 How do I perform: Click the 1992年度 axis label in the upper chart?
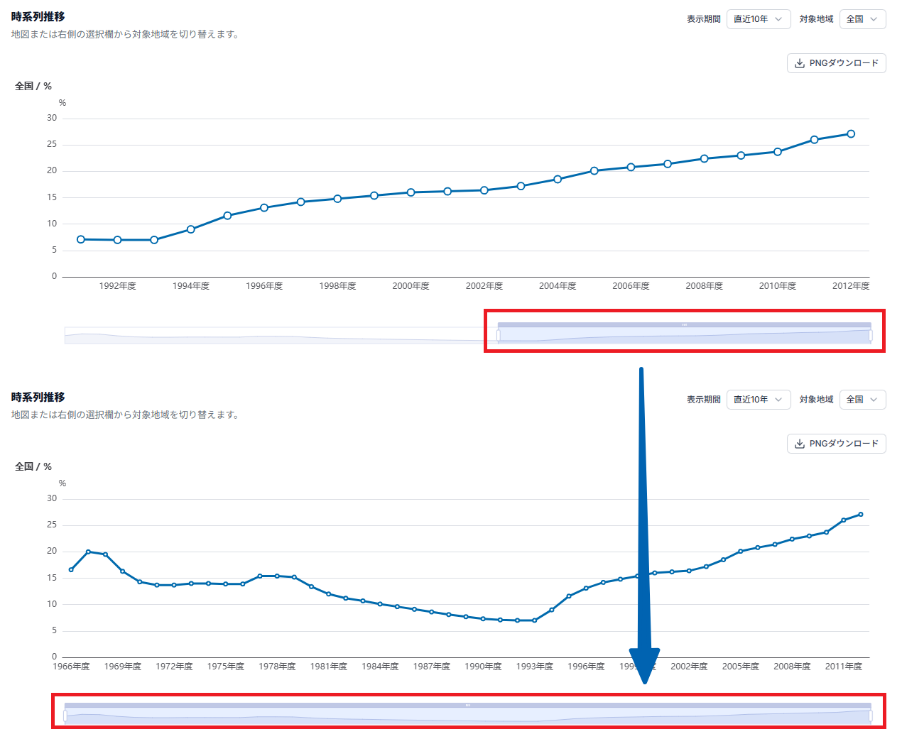[118, 286]
